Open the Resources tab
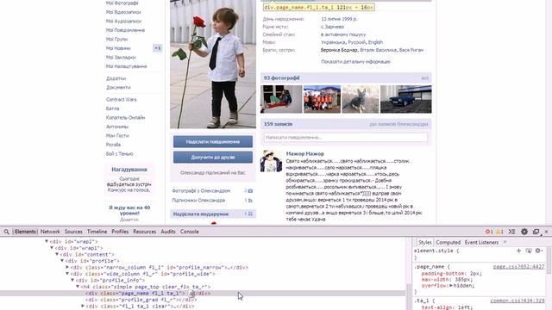This screenshot has width=552, height=310. click(x=144, y=232)
